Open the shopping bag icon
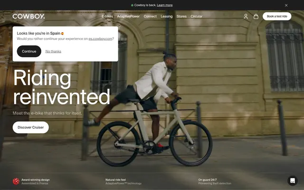Image resolution: width=304 pixels, height=190 pixels. 256,16
